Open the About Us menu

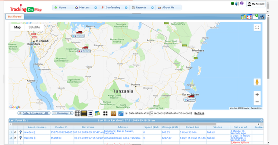168,7
